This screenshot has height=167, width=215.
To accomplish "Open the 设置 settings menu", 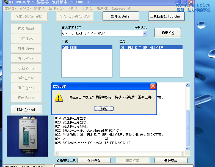I will point(72,8).
